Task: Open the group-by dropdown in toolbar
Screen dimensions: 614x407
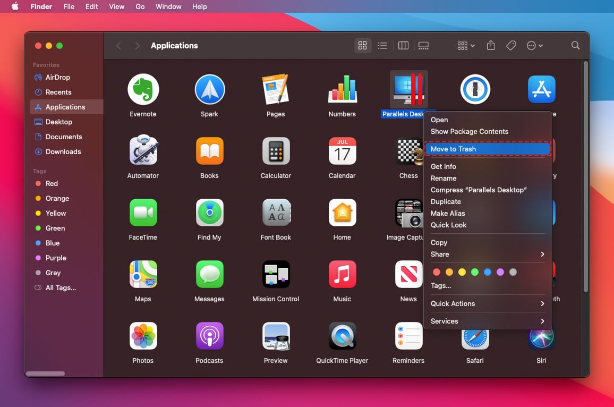Action: [466, 46]
